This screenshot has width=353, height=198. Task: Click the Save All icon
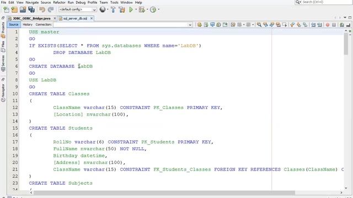tap(31, 10)
